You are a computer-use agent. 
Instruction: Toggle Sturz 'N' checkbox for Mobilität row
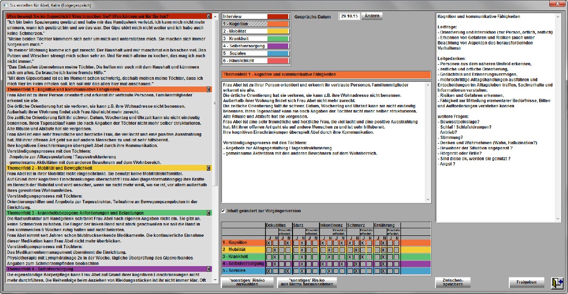tap(302, 250)
